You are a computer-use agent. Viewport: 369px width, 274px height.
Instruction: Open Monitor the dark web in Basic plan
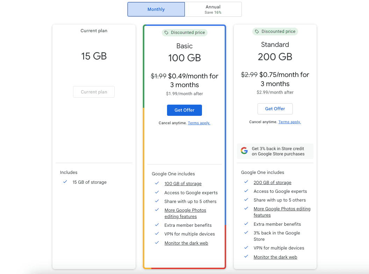tap(186, 243)
